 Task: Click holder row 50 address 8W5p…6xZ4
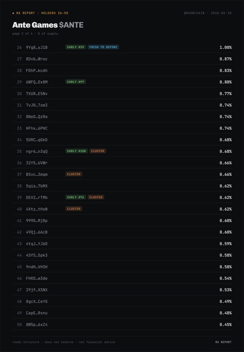coord(37,324)
